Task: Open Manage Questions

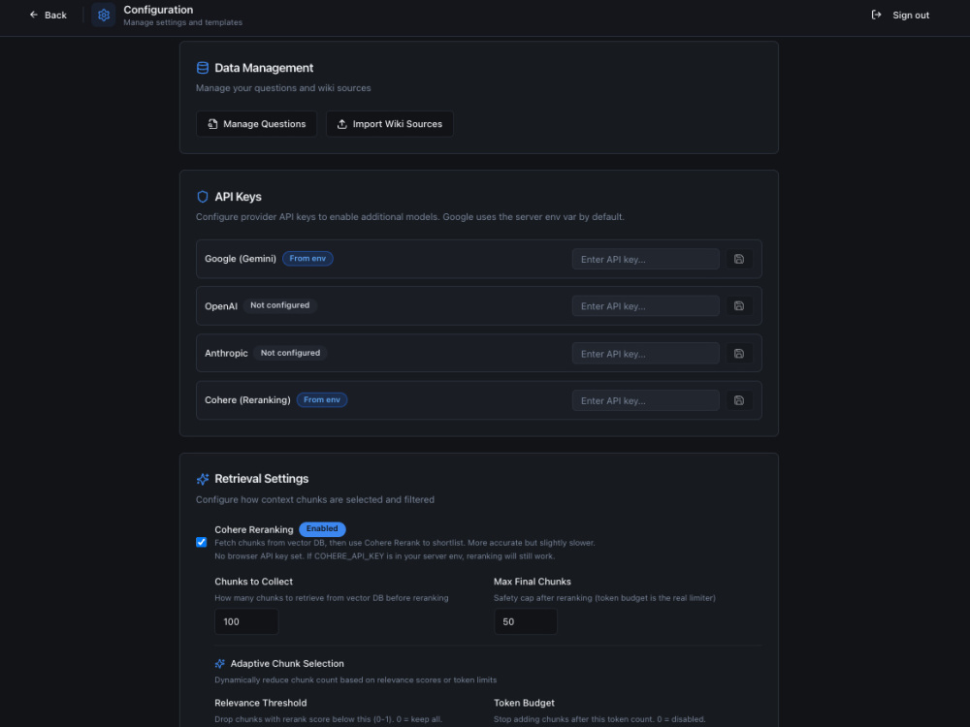Action: pyautogui.click(x=256, y=124)
